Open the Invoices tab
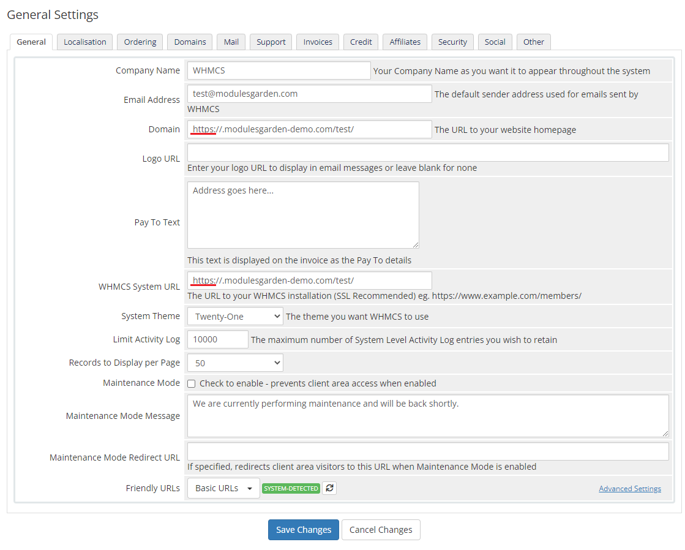The height and width of the screenshot is (550, 685). tap(318, 42)
